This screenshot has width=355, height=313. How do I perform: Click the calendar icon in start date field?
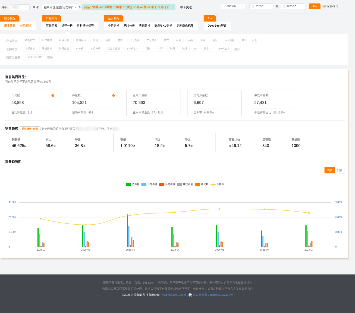pyautogui.click(x=253, y=6)
